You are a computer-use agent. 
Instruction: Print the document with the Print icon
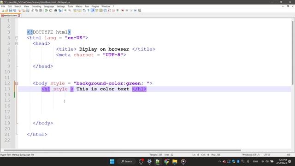tap(27, 10)
